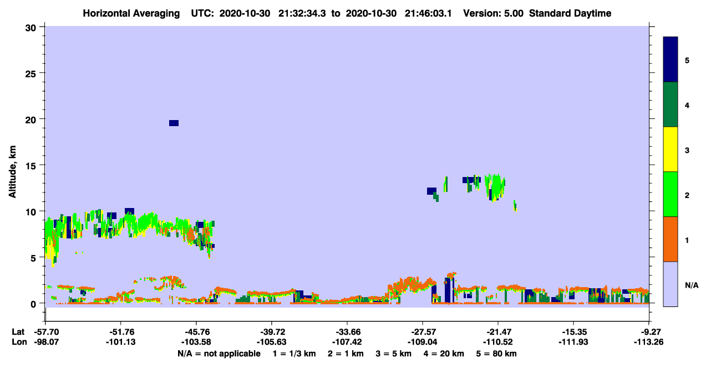Image resolution: width=721 pixels, height=369 pixels.
Task: Click the latitude value -45.76
Action: 196,332
